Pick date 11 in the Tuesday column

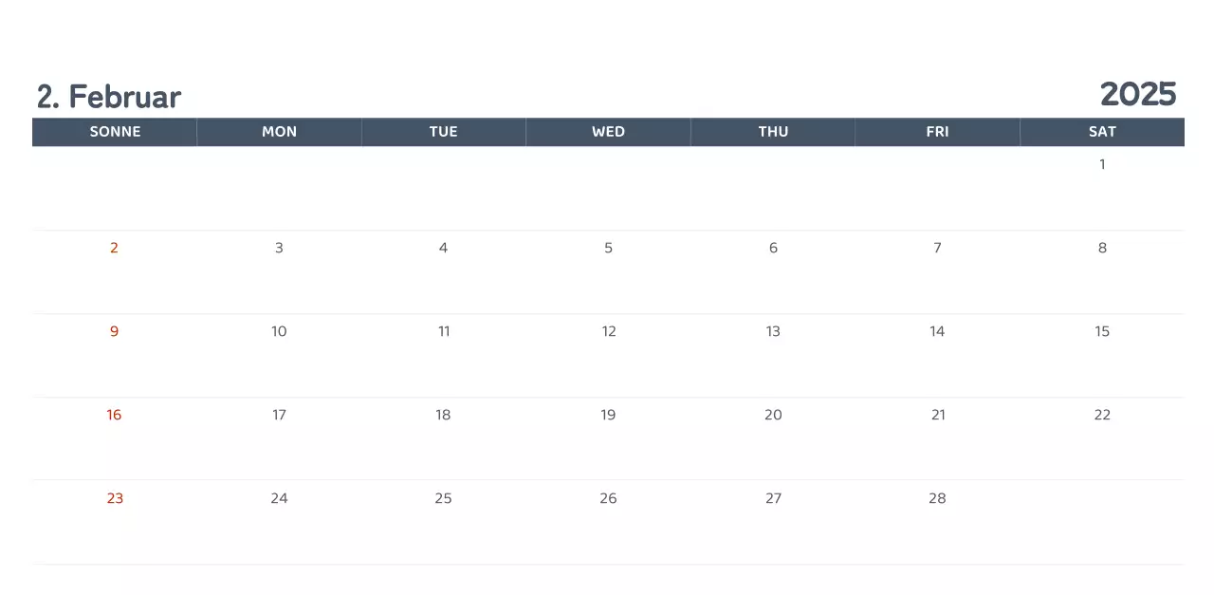pos(443,331)
